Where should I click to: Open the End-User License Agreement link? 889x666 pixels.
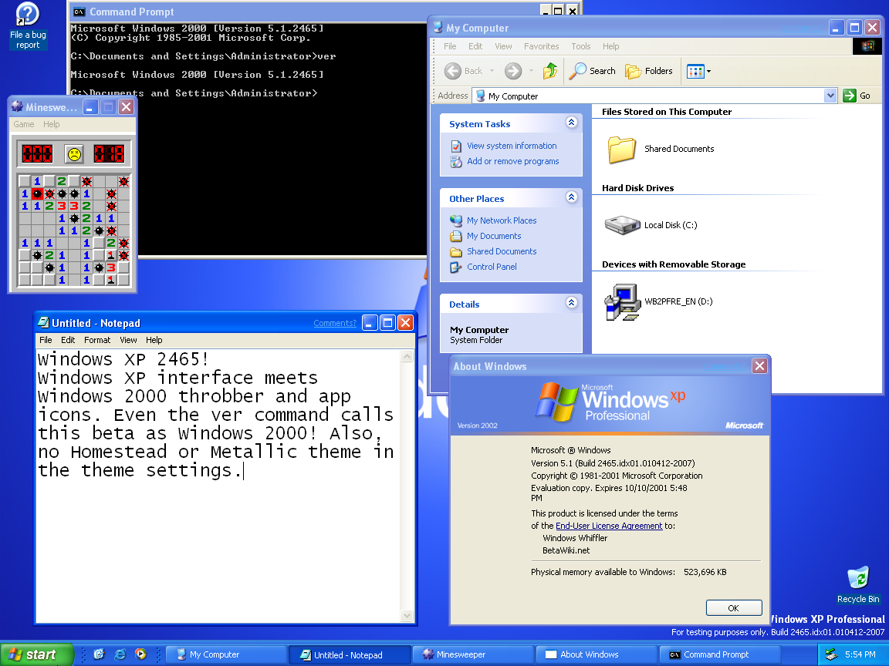pyautogui.click(x=608, y=526)
